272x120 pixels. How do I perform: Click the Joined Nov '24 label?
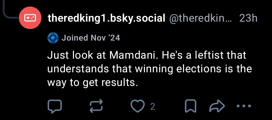click(x=91, y=38)
